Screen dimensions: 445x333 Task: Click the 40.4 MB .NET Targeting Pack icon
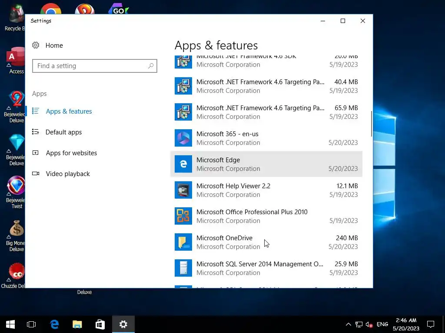[x=183, y=86]
